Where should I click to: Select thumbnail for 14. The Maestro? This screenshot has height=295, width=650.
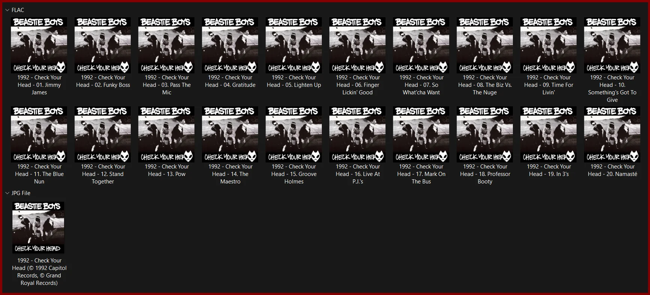pos(230,134)
